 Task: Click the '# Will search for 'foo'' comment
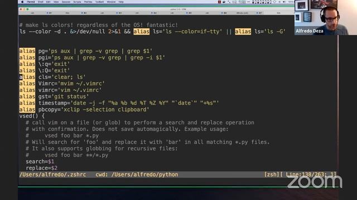(x=147, y=142)
